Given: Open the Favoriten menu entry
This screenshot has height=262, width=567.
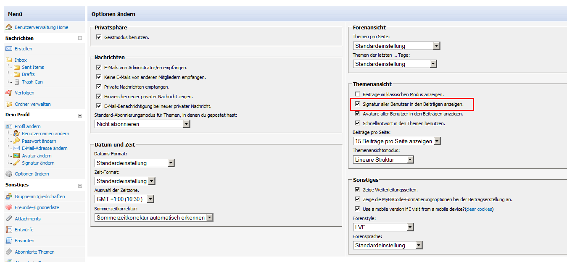Looking at the screenshot, I should click(24, 241).
